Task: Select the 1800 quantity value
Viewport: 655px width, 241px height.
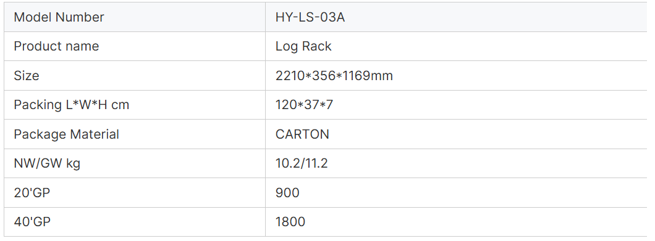Action: click(x=290, y=222)
